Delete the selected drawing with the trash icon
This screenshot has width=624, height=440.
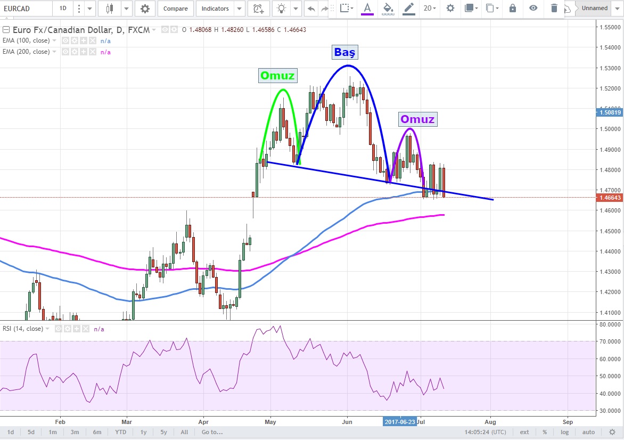click(x=554, y=8)
